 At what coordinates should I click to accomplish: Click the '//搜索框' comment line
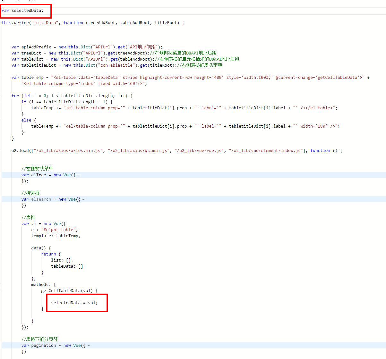coord(30,193)
